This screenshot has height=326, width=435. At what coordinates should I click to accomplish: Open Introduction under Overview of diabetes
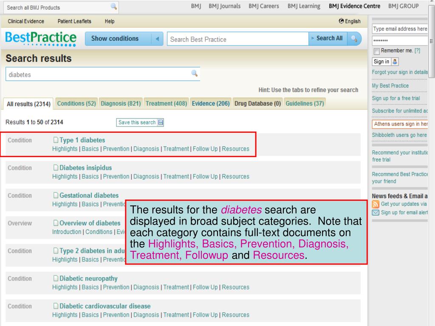[x=67, y=232]
